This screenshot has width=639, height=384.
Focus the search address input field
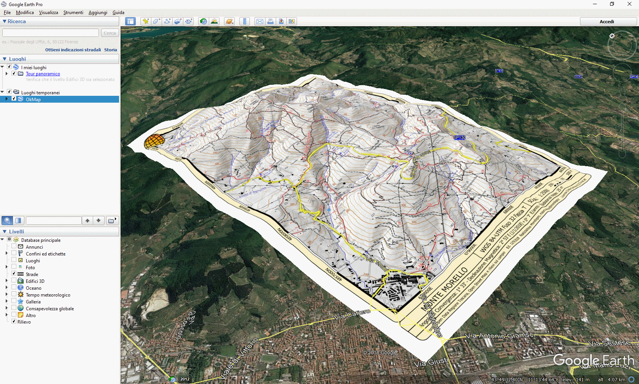[x=51, y=33]
